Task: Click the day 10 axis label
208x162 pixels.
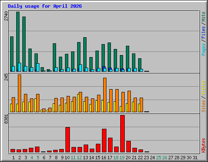Action: (67, 158)
